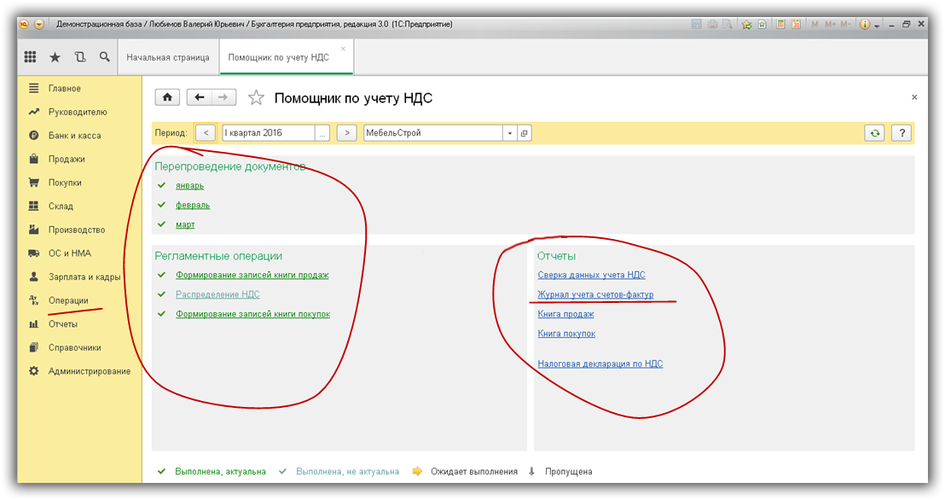Expand the arrow next to info icon
Viewport: 945px width, 500px height.
[x=877, y=26]
